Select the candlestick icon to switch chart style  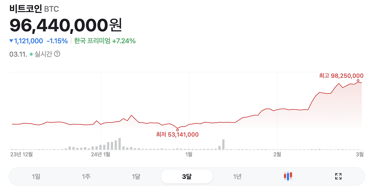288,176
